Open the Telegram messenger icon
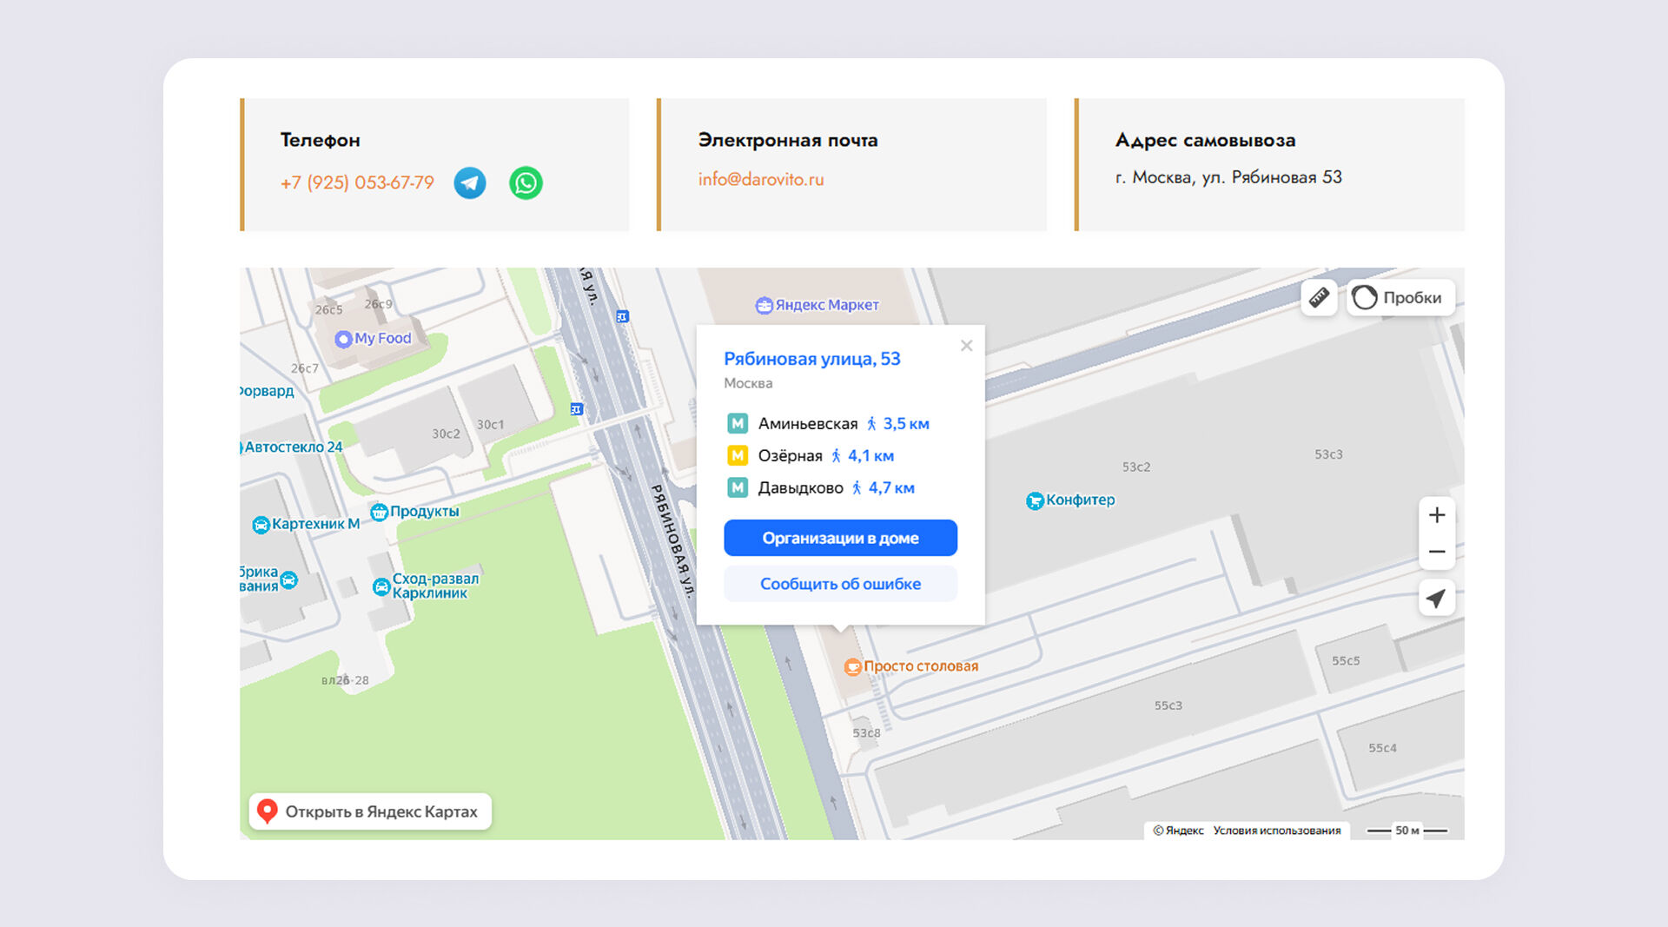The width and height of the screenshot is (1668, 927). (x=470, y=183)
